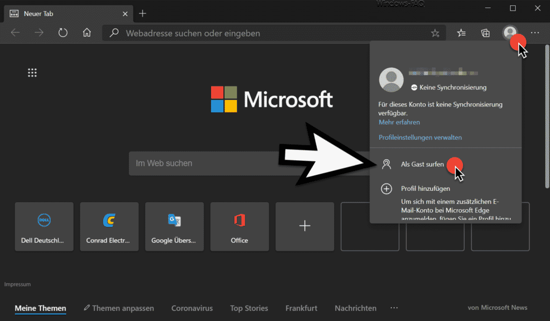Click Mehr erfahren link

399,122
